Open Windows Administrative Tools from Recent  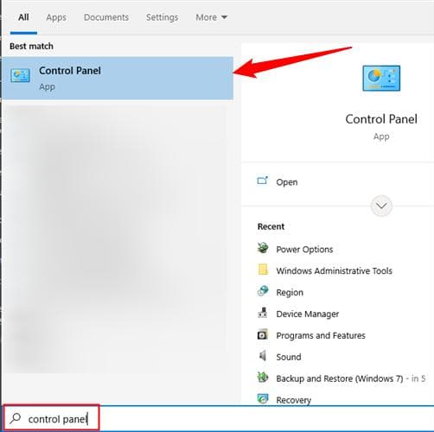point(335,270)
